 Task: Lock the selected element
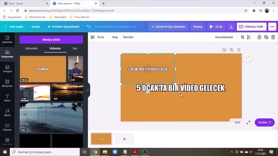259,37
